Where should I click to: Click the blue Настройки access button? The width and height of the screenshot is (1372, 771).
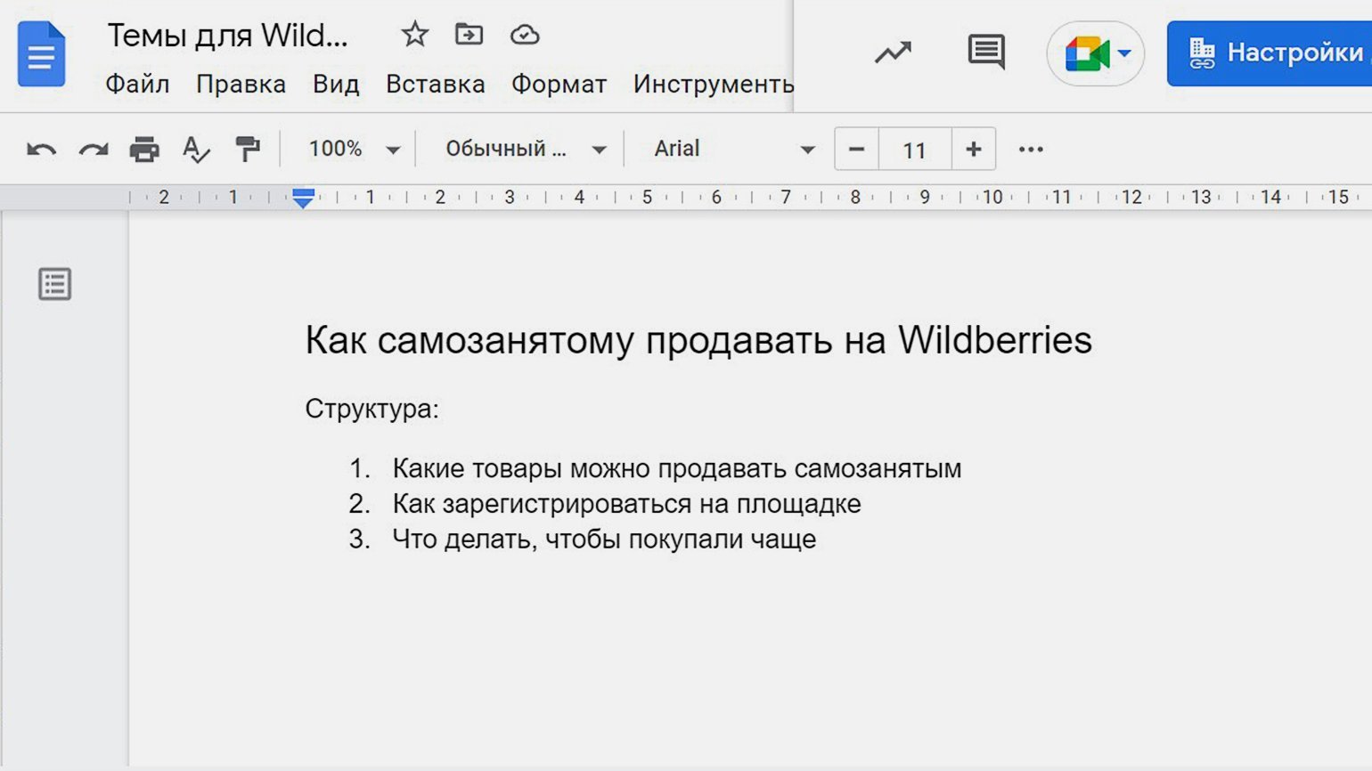[1270, 53]
